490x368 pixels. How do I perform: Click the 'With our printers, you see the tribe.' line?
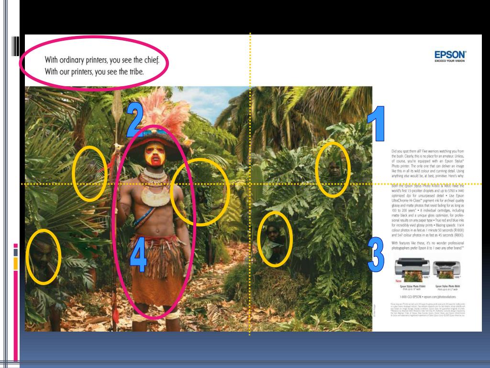click(x=94, y=72)
